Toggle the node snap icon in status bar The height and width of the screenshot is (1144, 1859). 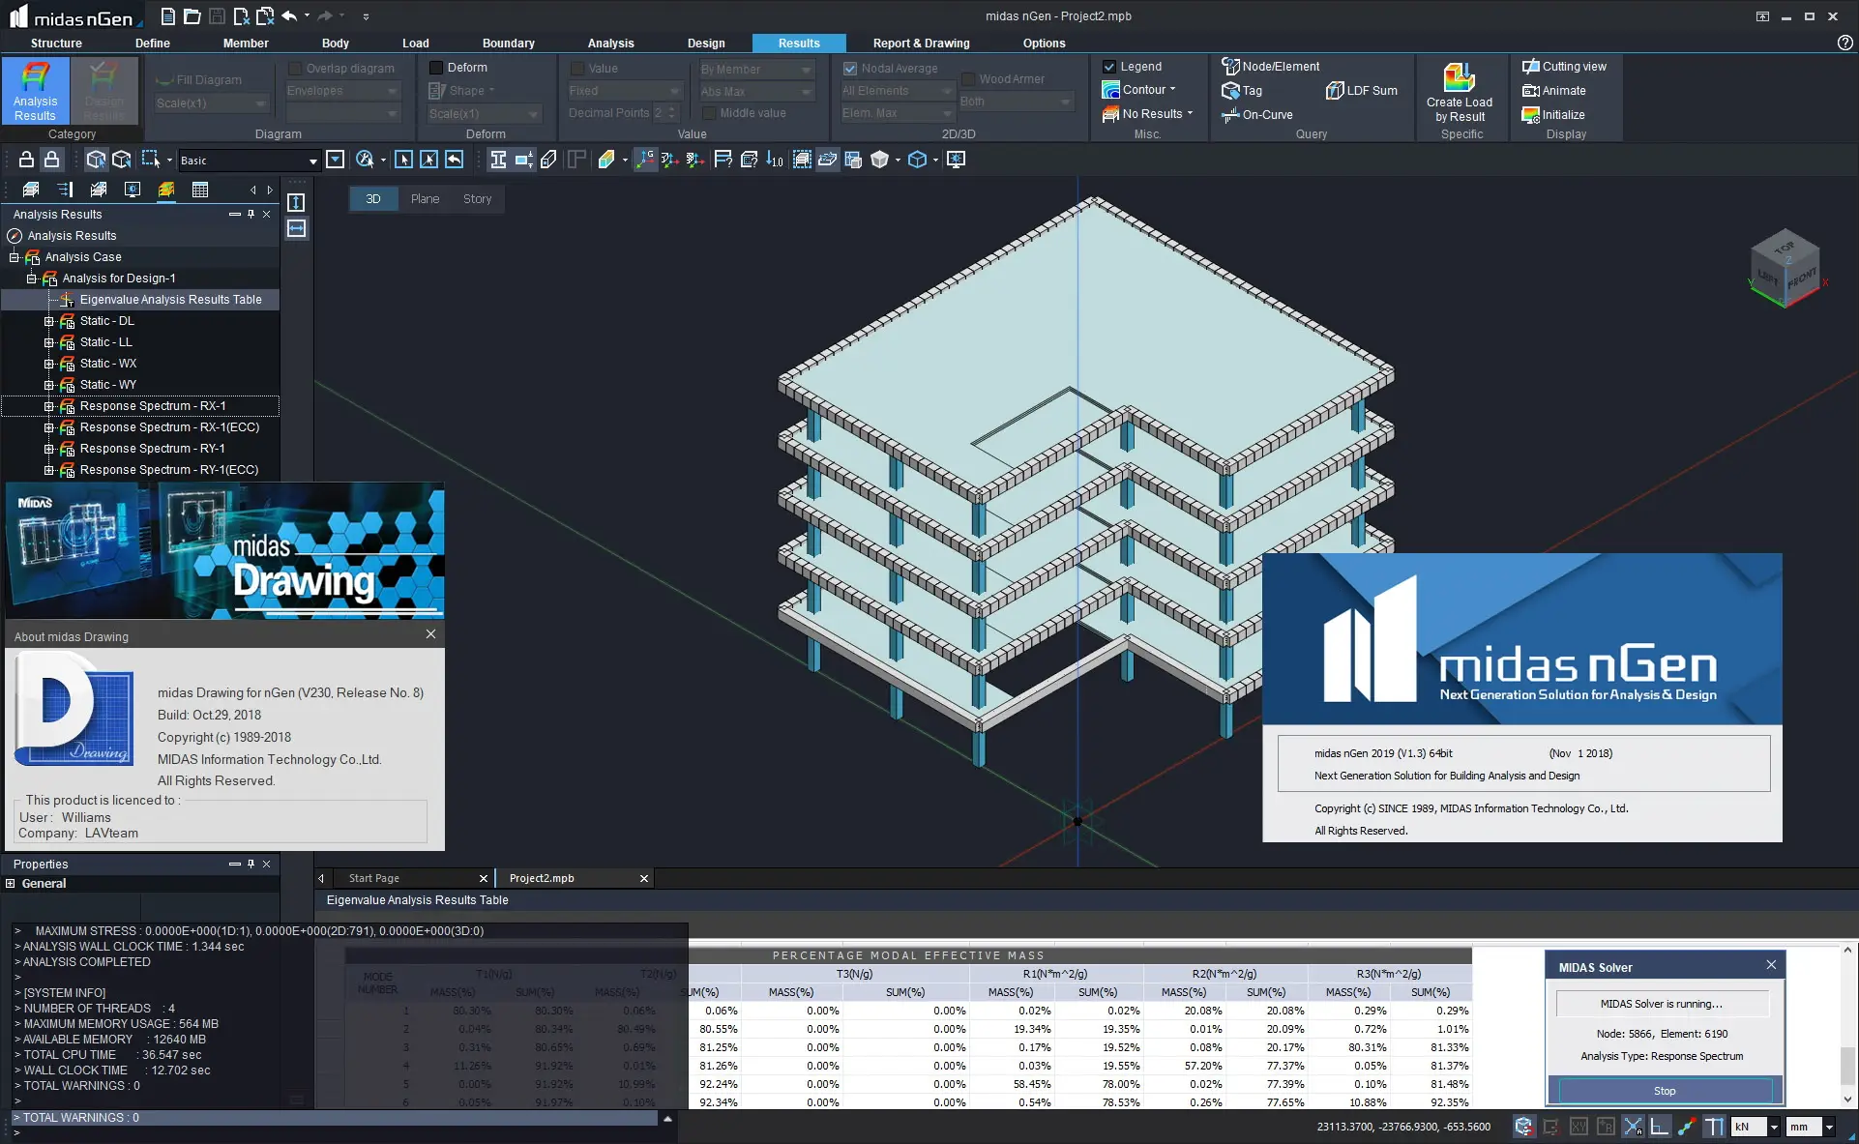coord(1634,1127)
